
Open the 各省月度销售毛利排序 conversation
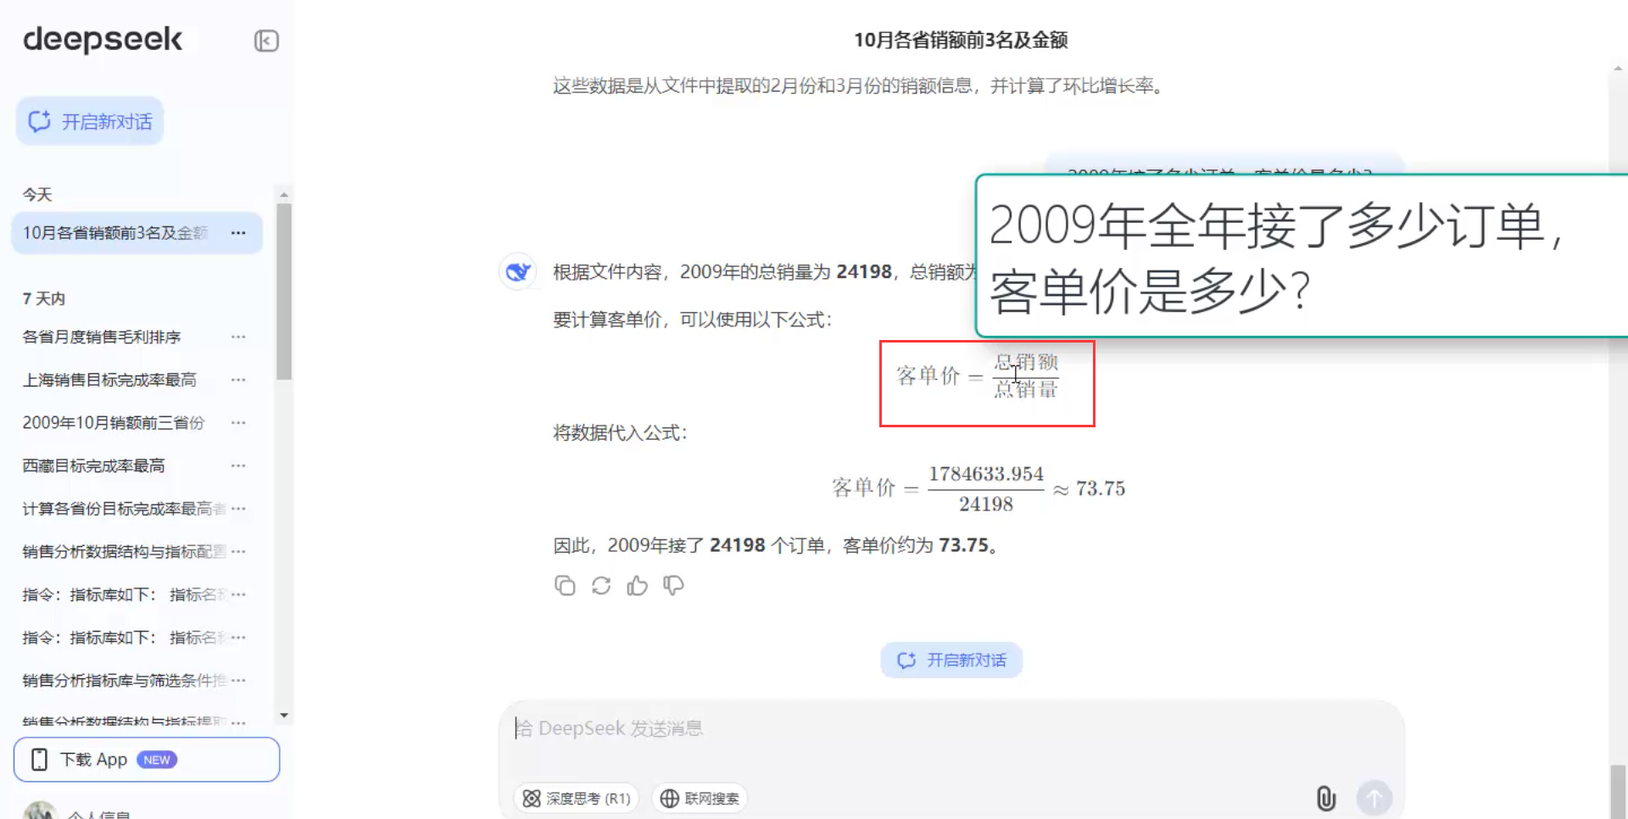[102, 337]
